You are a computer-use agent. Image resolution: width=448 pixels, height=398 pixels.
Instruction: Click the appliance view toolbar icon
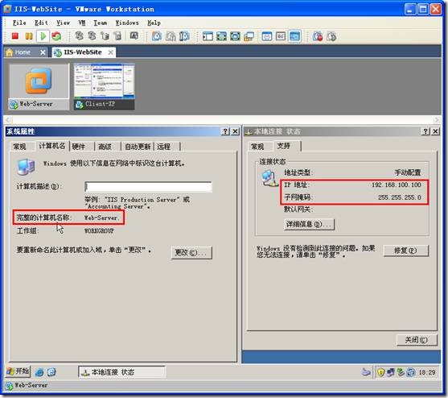(281, 36)
